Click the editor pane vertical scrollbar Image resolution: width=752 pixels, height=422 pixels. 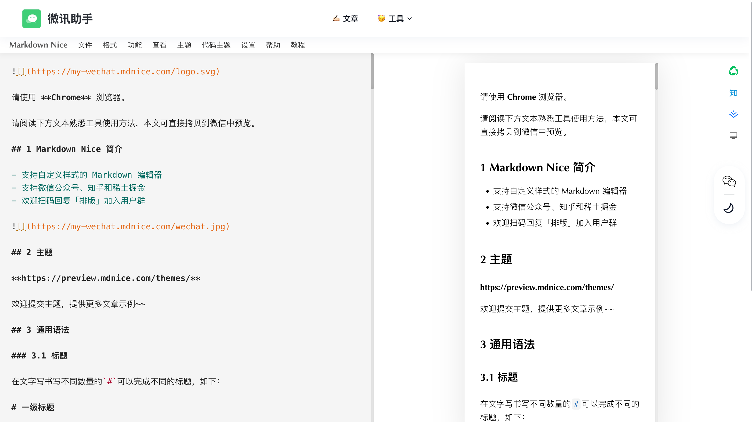point(372,72)
